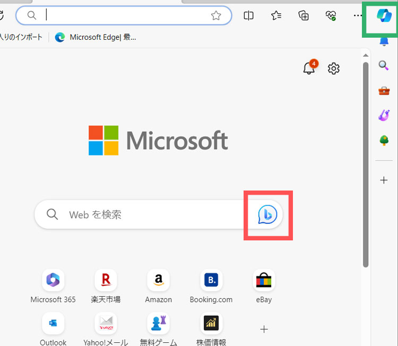Open the Settings and more menu
The height and width of the screenshot is (346, 398).
[358, 16]
